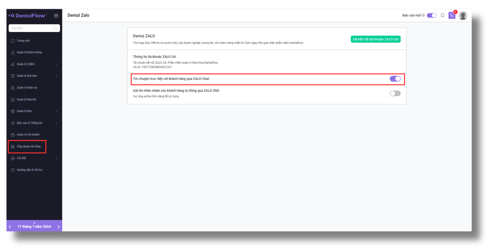Click Đã kết nối tài khoản ZALO OA button
Screen dimensions: 486x249
coord(375,39)
